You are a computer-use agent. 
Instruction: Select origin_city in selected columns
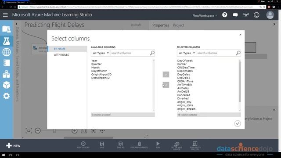[x=184, y=102]
